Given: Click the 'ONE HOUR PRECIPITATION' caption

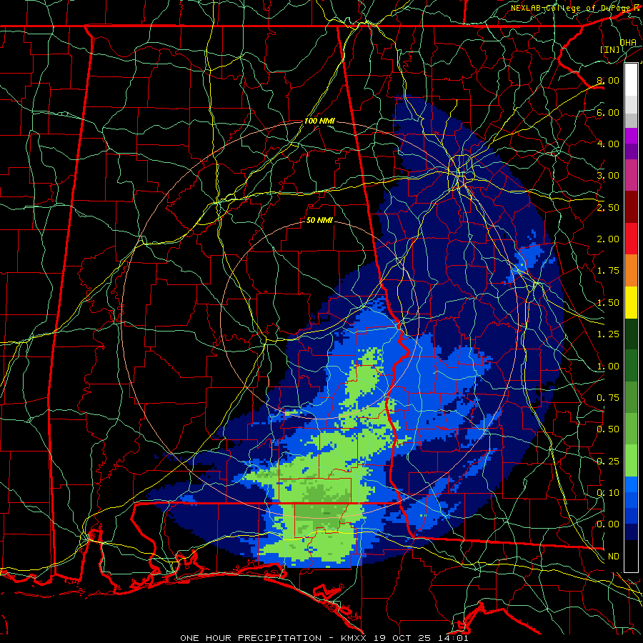Looking at the screenshot, I should click(x=251, y=638).
